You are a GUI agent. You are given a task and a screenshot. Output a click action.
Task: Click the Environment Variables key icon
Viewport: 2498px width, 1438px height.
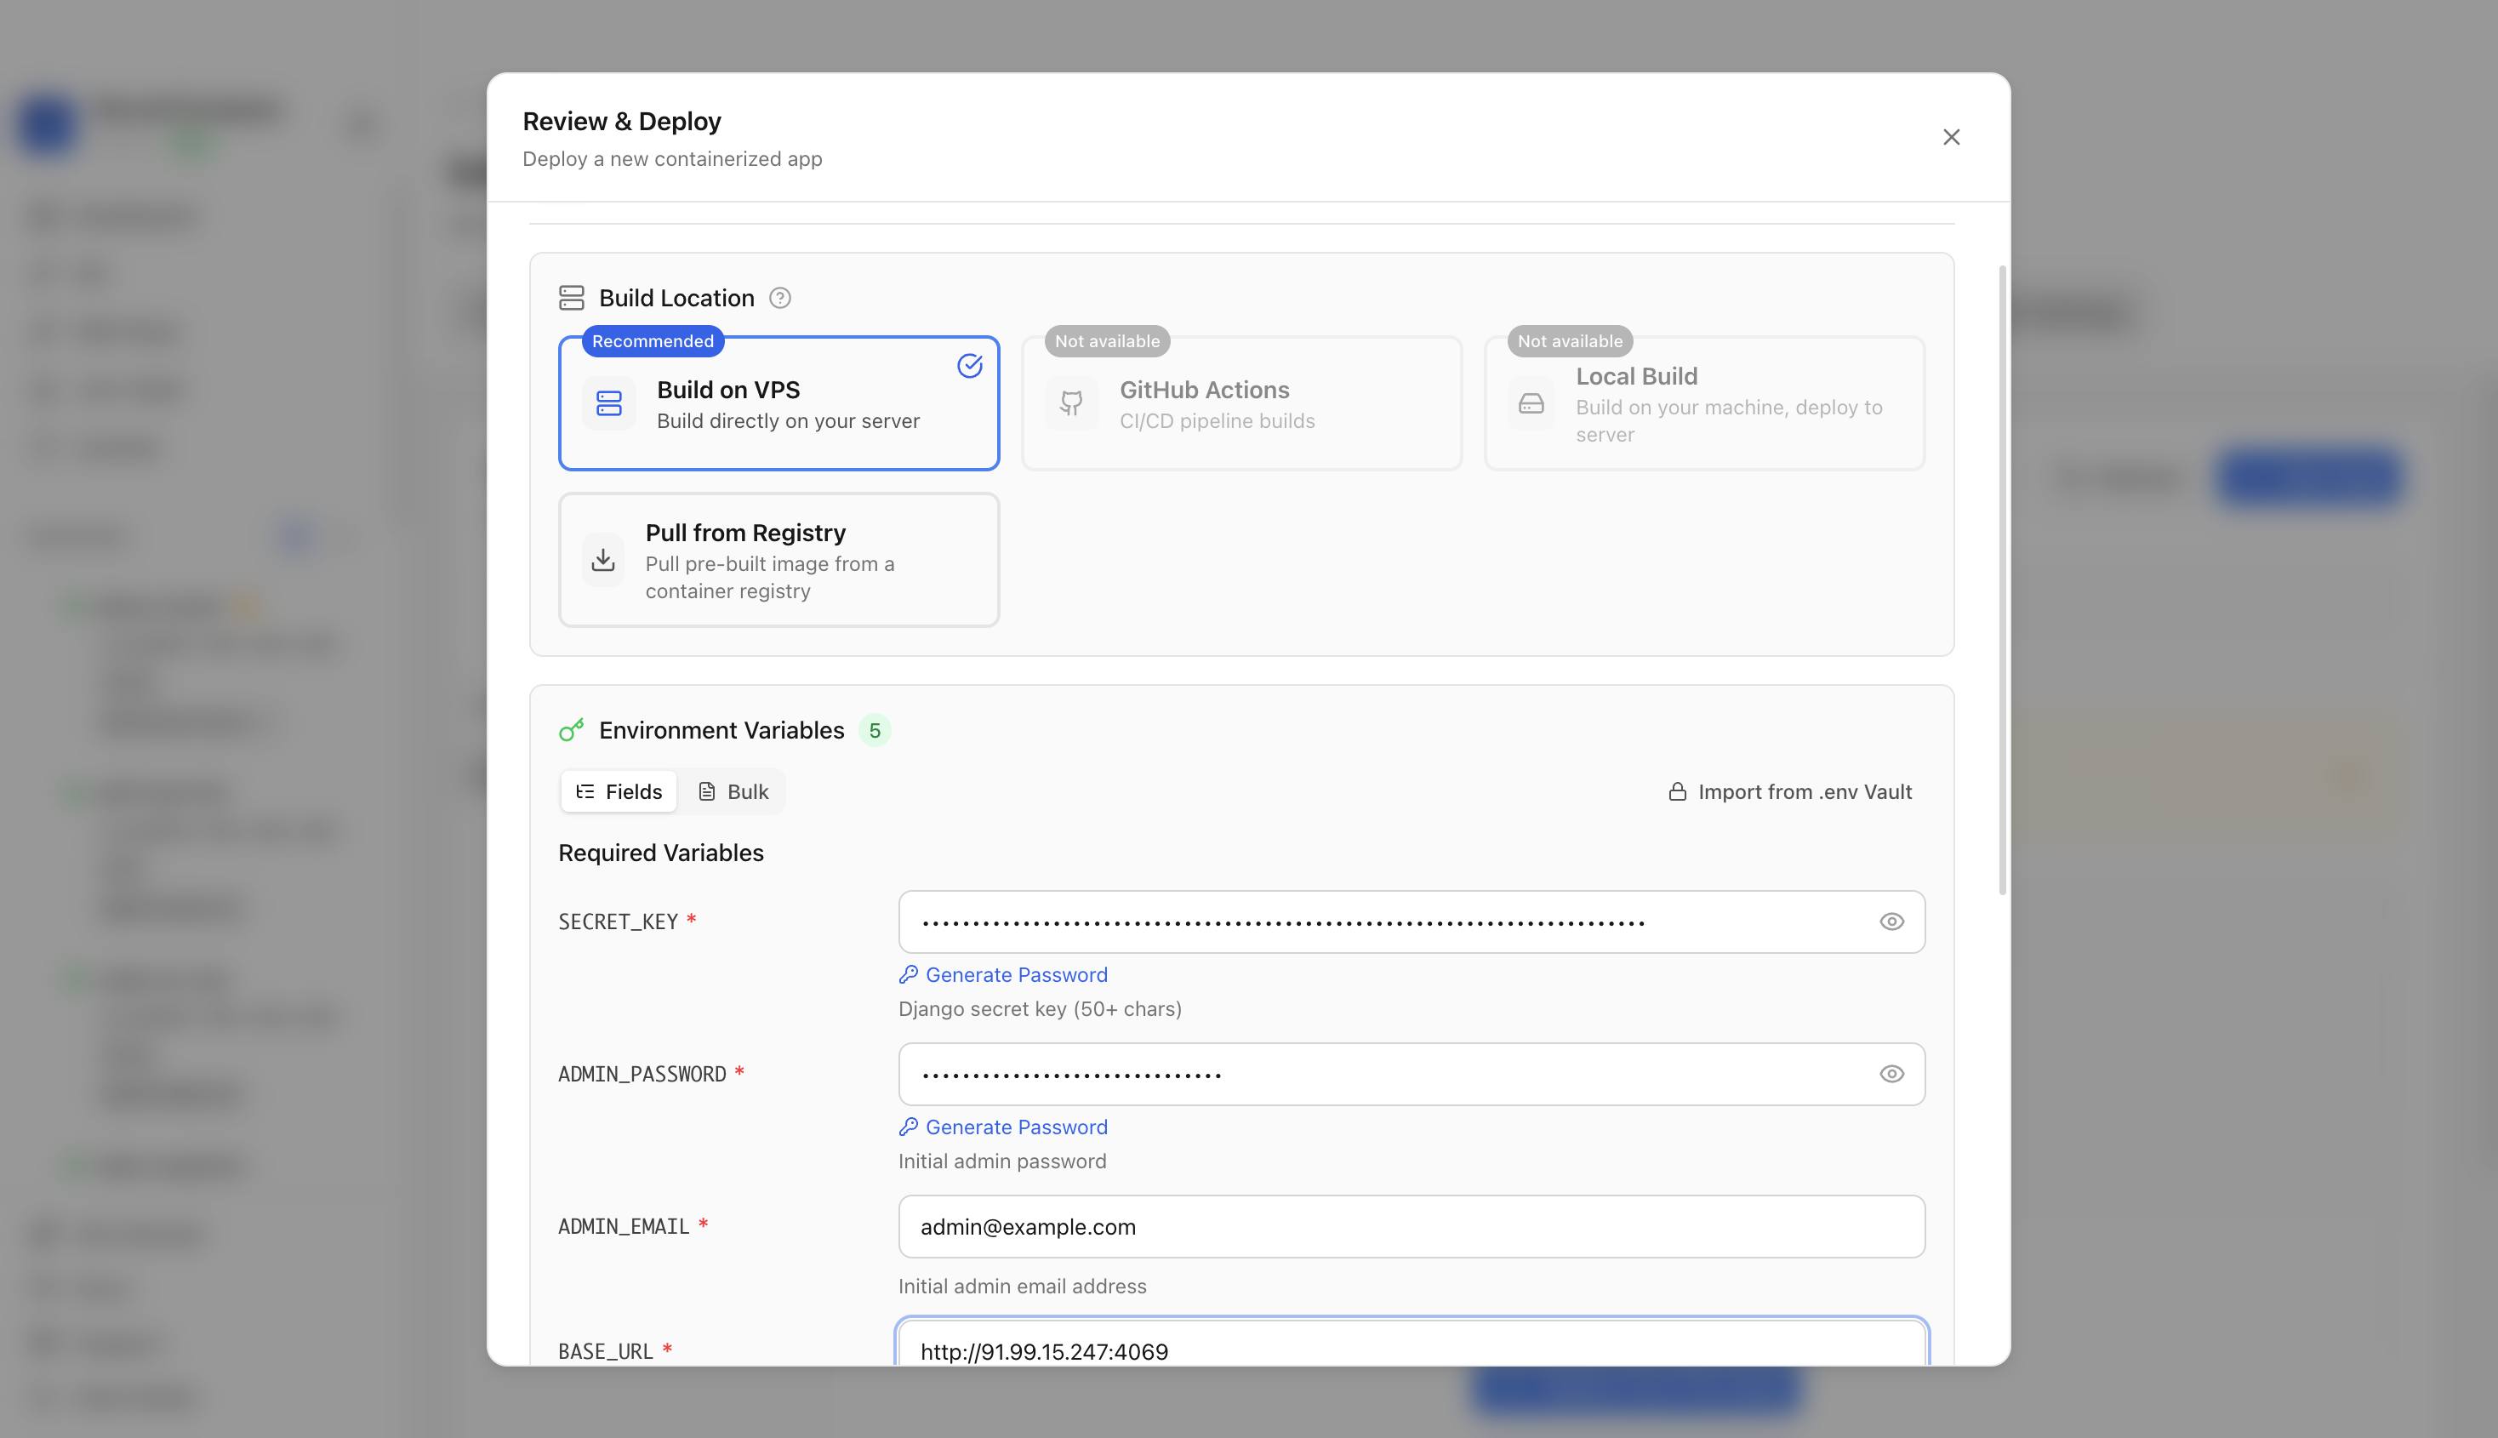[572, 730]
